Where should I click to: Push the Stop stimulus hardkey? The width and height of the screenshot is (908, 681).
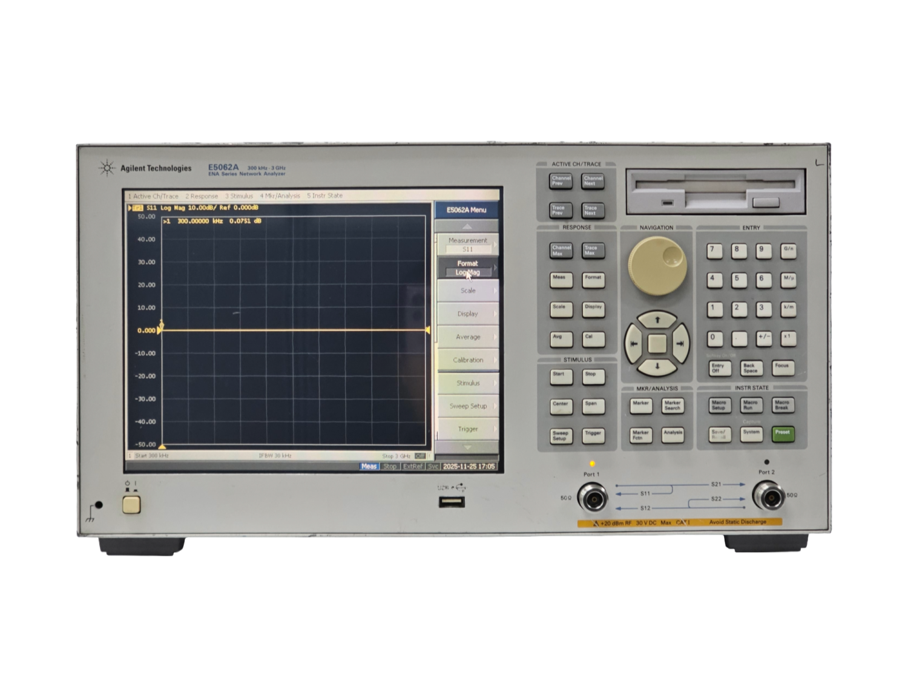pyautogui.click(x=593, y=377)
